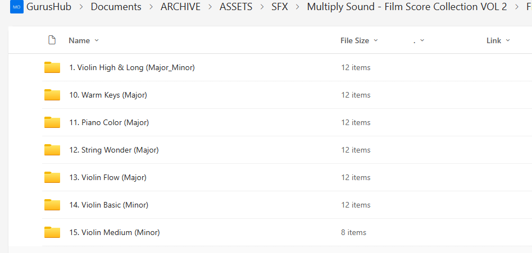Navigate to ARCHIVE breadcrumb folder
The width and height of the screenshot is (532, 253).
[183, 7]
